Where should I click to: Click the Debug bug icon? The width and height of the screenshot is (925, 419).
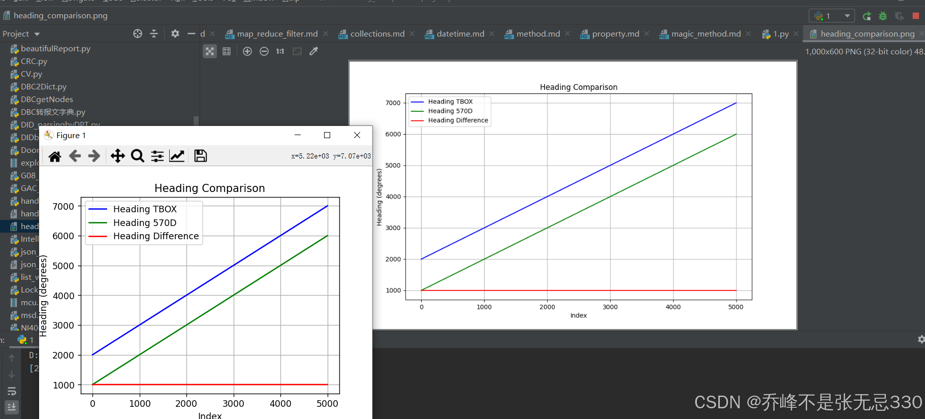pyautogui.click(x=883, y=16)
